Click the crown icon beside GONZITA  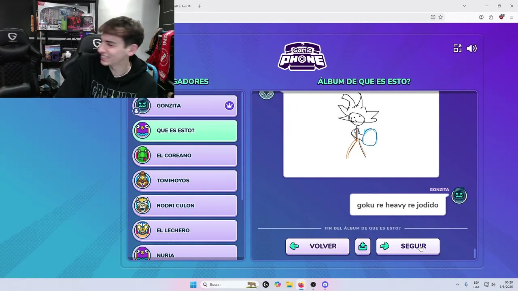pyautogui.click(x=229, y=106)
